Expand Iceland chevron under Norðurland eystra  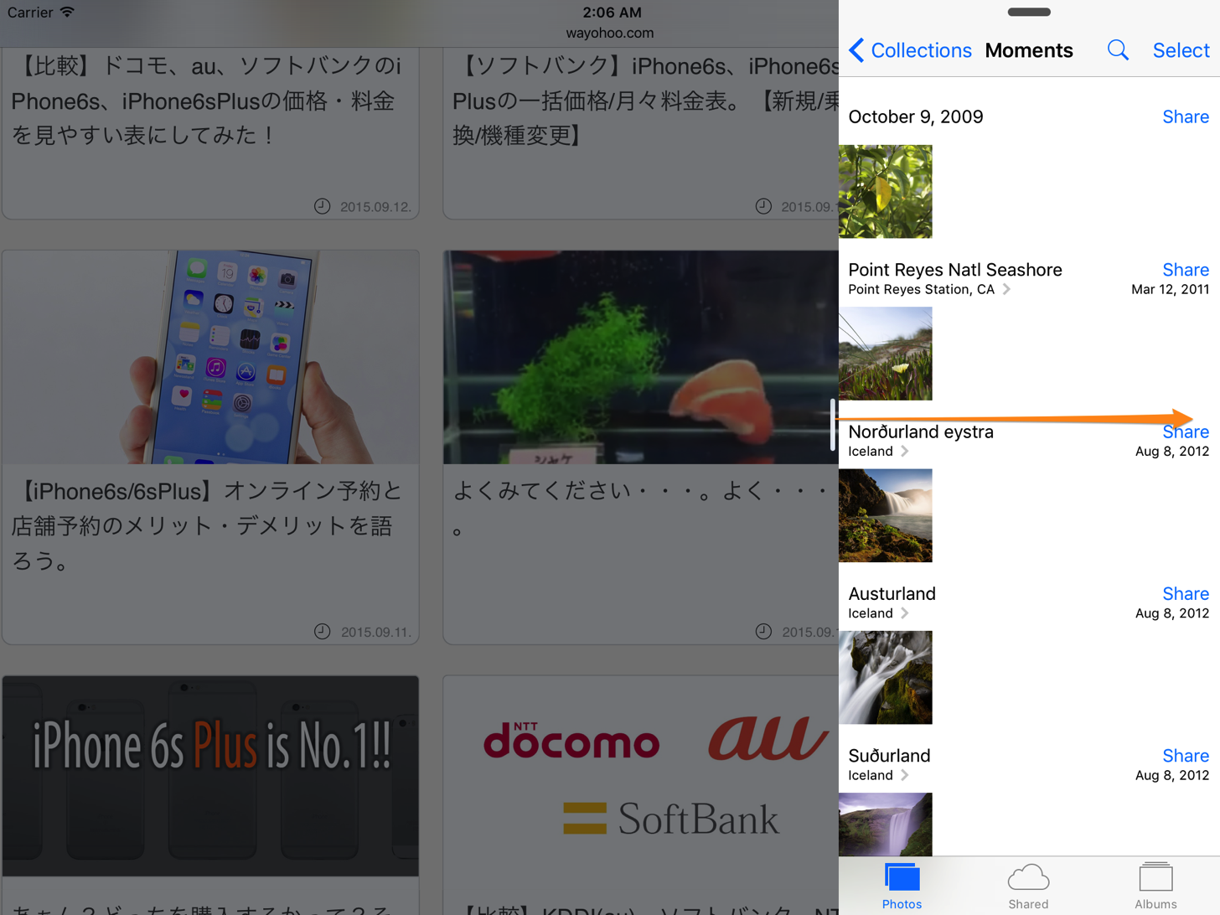pyautogui.click(x=904, y=451)
